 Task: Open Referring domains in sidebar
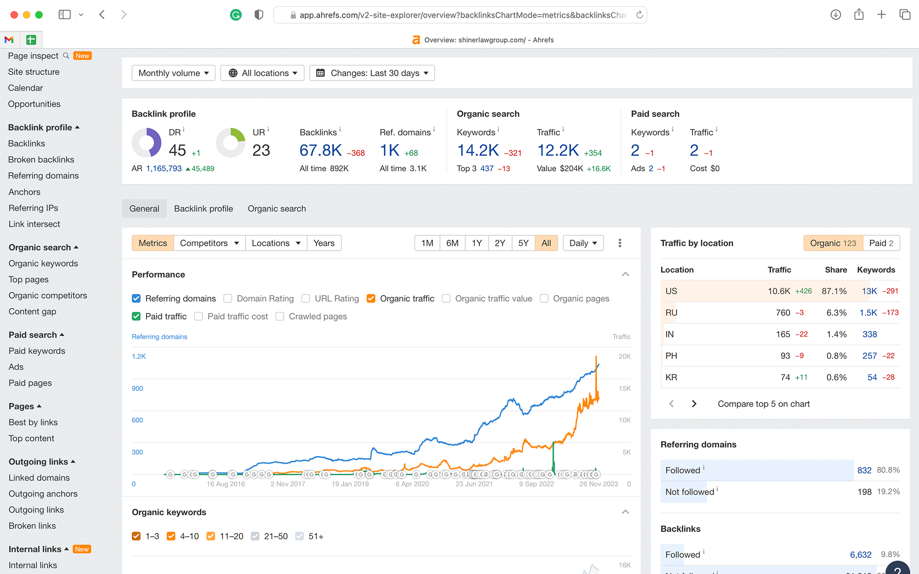coord(44,176)
